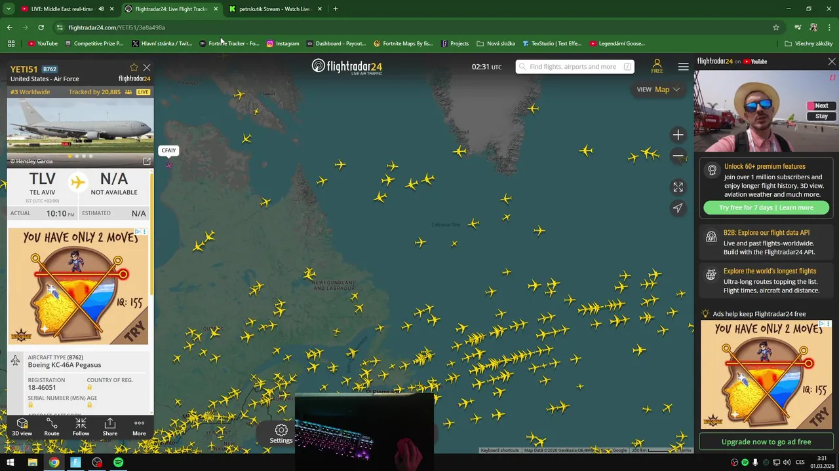Click registration 18-46051

pos(42,387)
